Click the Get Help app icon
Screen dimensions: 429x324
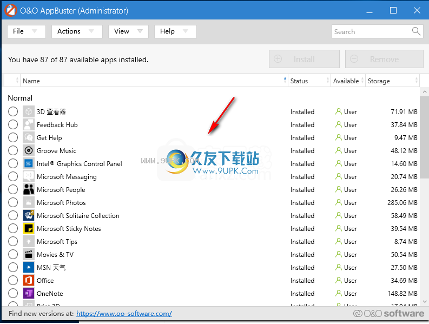(x=29, y=137)
